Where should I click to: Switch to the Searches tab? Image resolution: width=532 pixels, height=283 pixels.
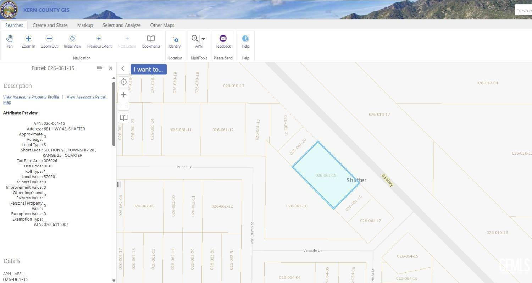click(x=14, y=25)
